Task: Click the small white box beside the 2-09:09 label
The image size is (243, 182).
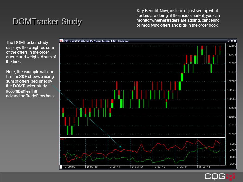Action: pyautogui.click(x=61, y=167)
